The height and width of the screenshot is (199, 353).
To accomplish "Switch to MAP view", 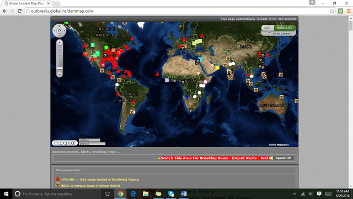I will pos(267,28).
